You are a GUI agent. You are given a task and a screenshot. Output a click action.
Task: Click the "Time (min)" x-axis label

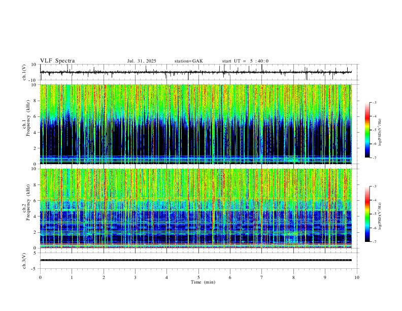point(203,282)
